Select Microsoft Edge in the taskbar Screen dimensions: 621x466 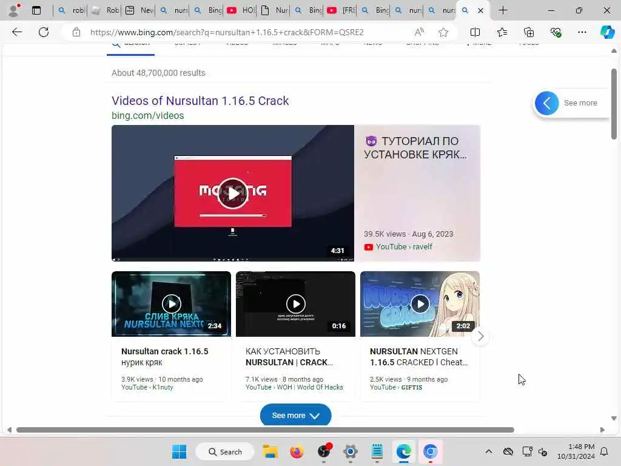coord(403,451)
